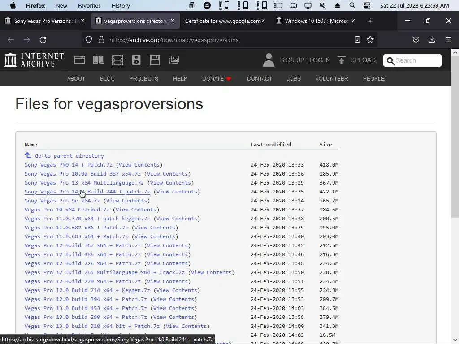Open the Software floppy disk icon
The height and width of the screenshot is (344, 459).
click(155, 60)
